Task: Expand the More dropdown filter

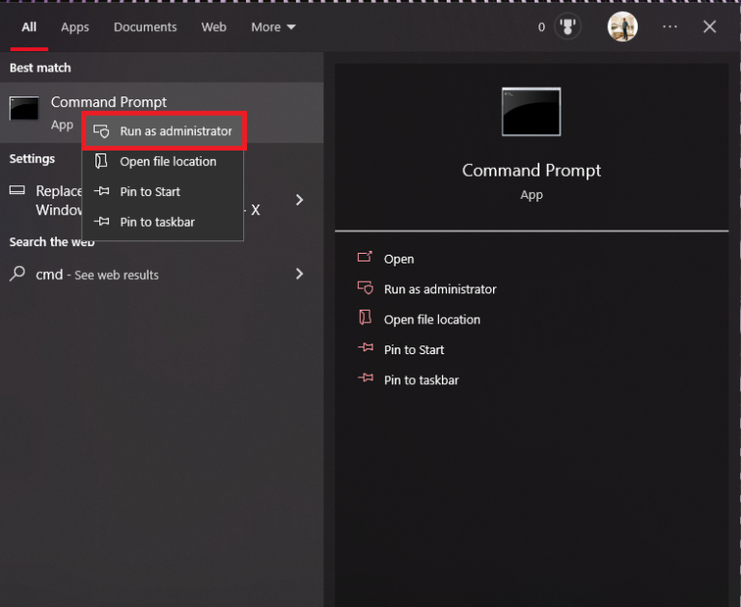Action: [273, 27]
